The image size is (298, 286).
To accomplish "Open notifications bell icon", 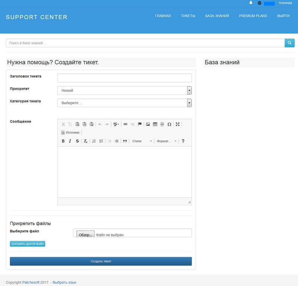I will [x=251, y=3].
